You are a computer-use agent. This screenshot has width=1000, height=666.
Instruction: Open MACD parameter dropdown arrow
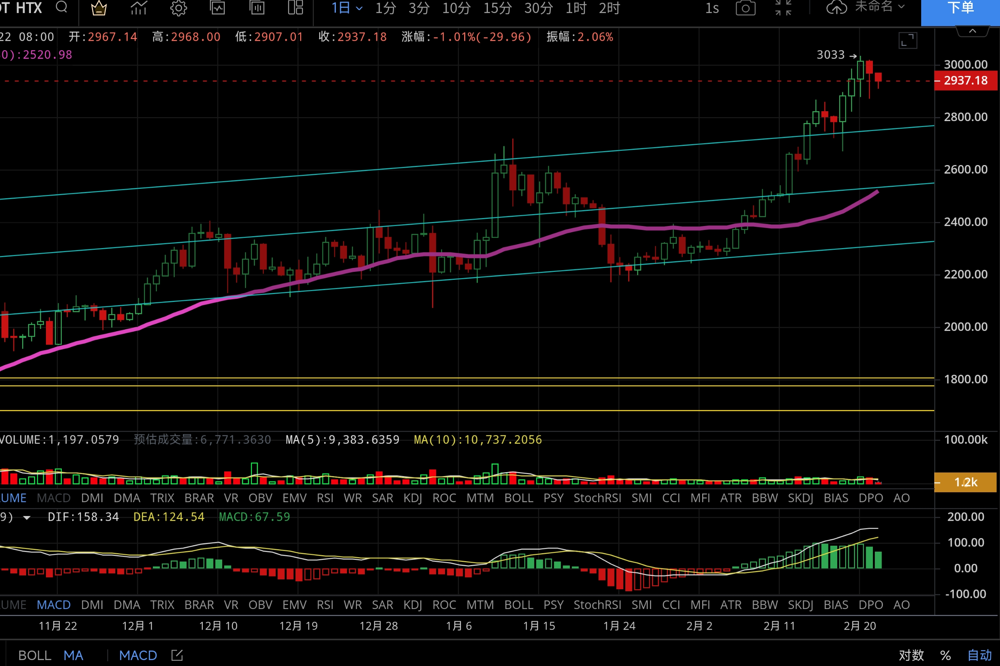[27, 517]
